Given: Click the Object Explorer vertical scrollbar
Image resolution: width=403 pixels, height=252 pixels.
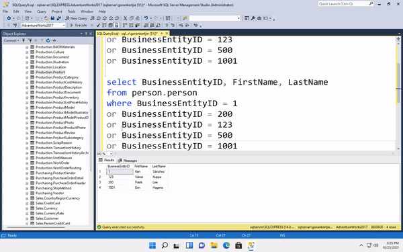Looking at the screenshot, I should tap(91, 140).
